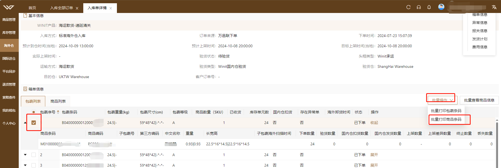Expand package row 2 arrow
The height and width of the screenshot is (168, 501).
pos(25,155)
